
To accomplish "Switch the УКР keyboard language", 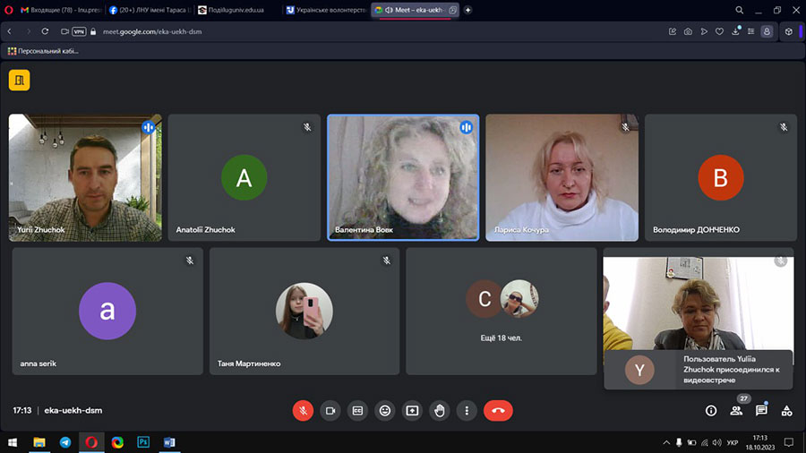I will click(x=733, y=442).
